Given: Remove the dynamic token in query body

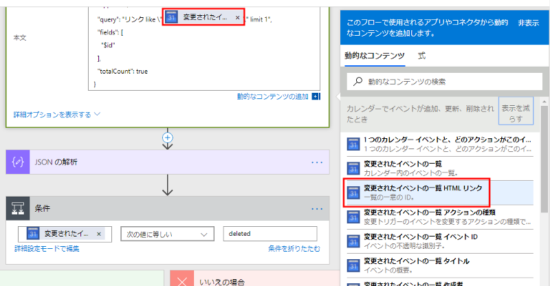Looking at the screenshot, I should point(238,16).
